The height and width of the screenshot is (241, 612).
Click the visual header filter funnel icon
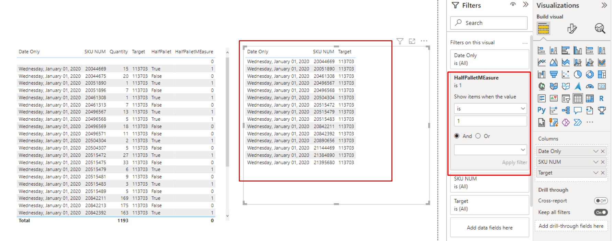tap(400, 41)
